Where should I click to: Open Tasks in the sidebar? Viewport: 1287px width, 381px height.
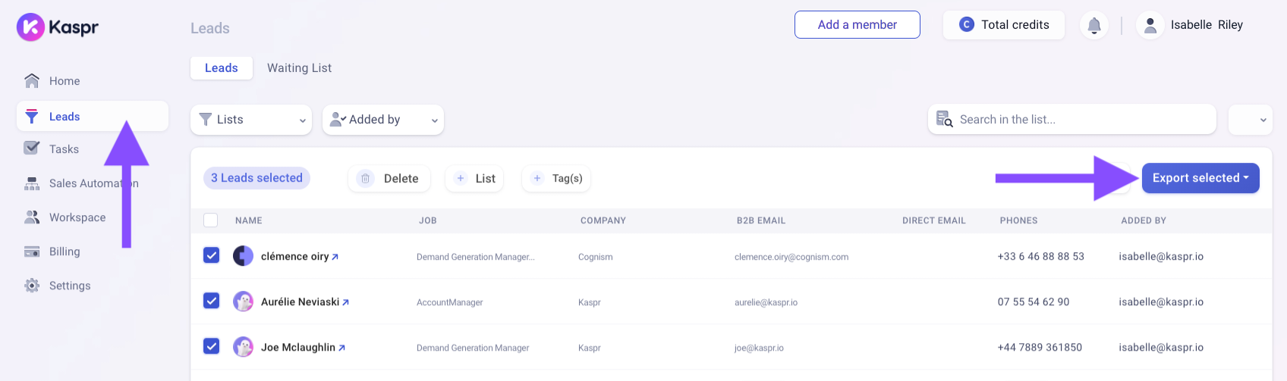[64, 149]
